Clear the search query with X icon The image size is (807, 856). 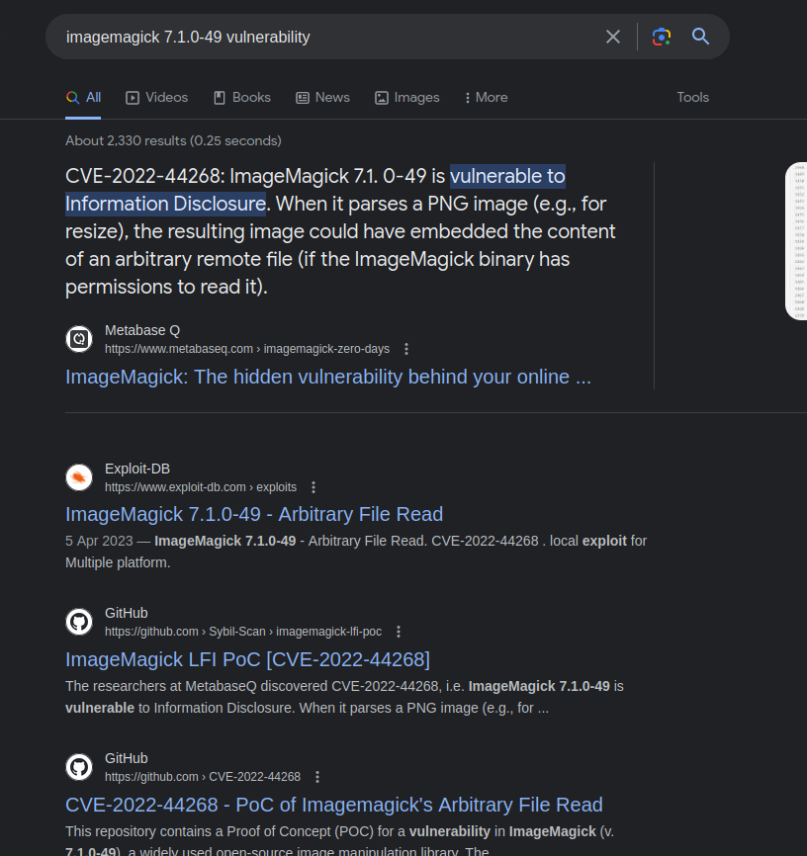(x=613, y=37)
